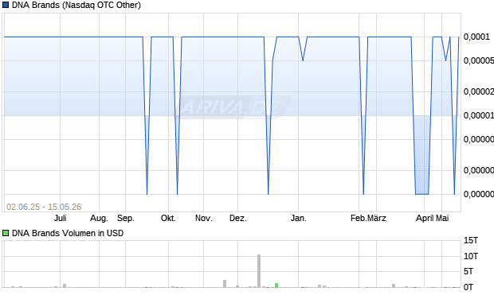Click the 'März' axis label
The image size is (494, 295).
pyautogui.click(x=377, y=218)
